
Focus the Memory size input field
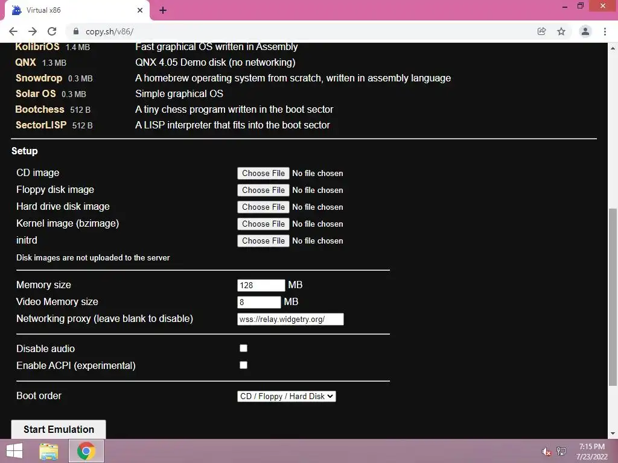(x=261, y=285)
